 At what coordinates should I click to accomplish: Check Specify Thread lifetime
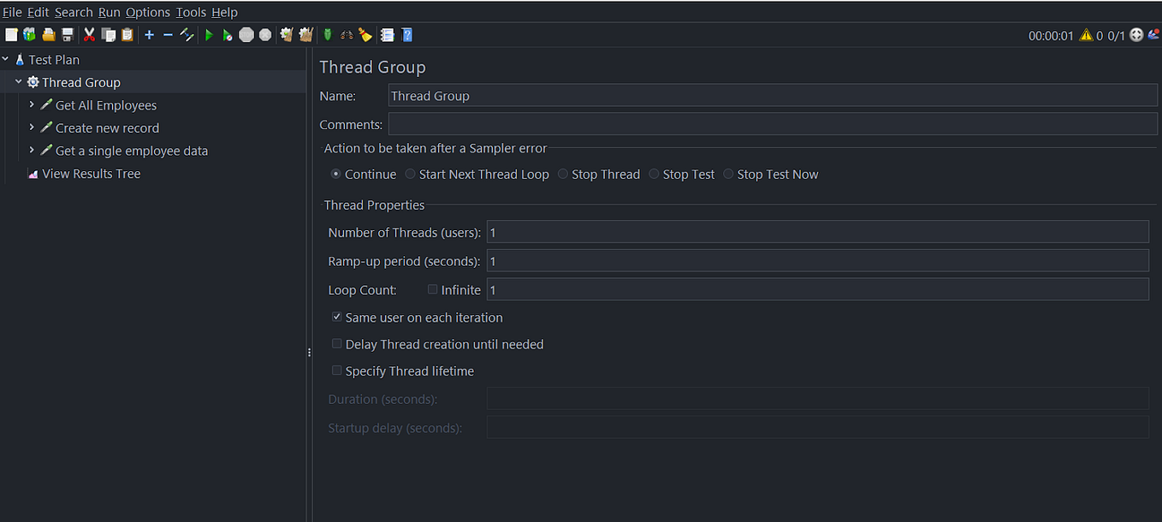336,371
